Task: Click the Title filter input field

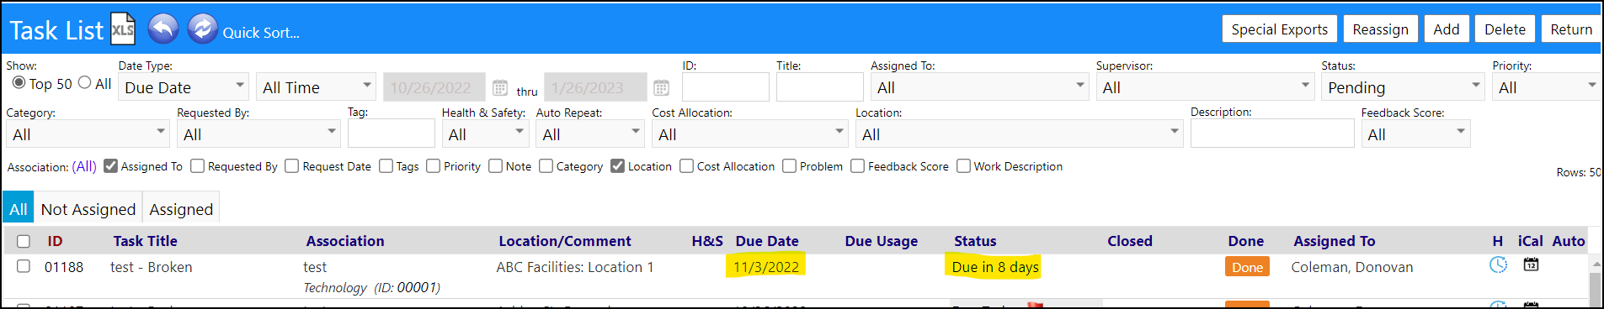Action: point(819,86)
